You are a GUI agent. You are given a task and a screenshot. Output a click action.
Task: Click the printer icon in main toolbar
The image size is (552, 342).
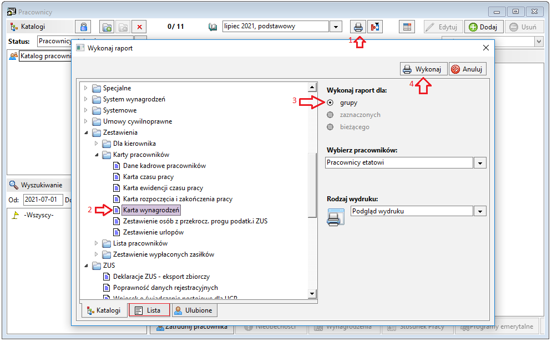358,27
